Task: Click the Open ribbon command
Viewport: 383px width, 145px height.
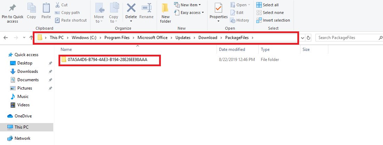Action: (240, 5)
